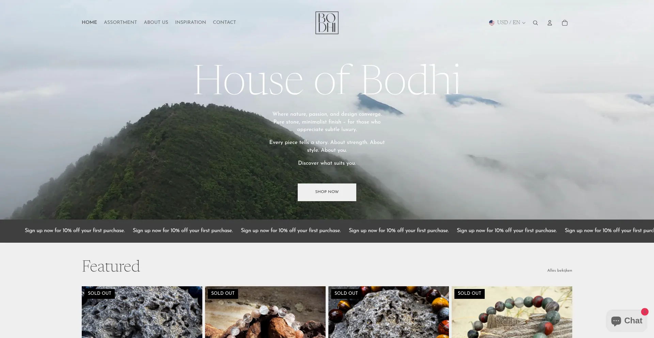Open the Assortment menu item
This screenshot has height=338, width=654.
coord(120,22)
